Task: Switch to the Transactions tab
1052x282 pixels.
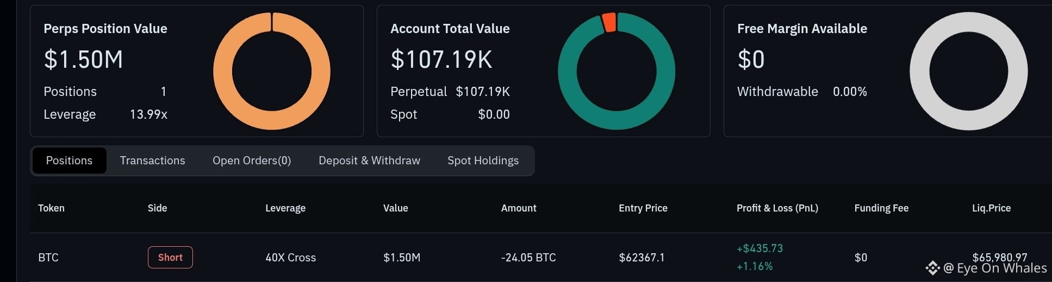Action: pyautogui.click(x=152, y=161)
